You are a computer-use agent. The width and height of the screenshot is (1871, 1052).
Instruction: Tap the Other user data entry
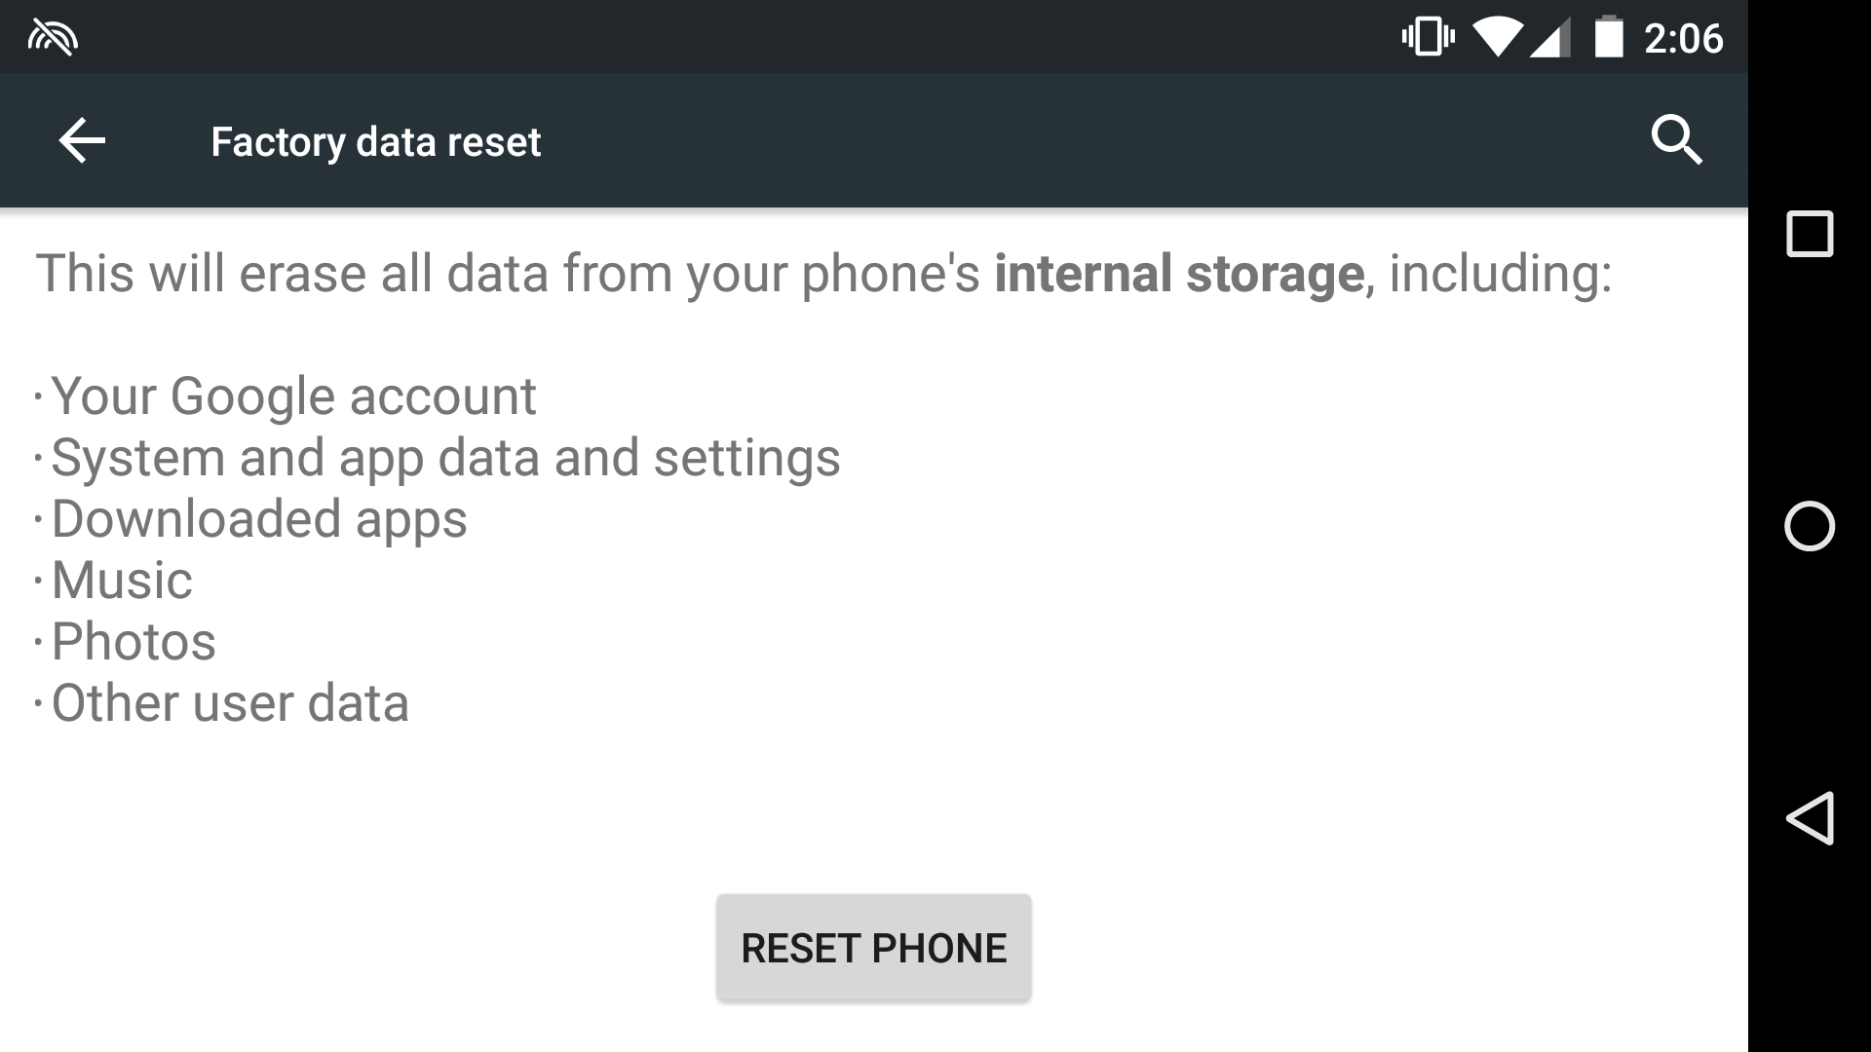click(229, 702)
